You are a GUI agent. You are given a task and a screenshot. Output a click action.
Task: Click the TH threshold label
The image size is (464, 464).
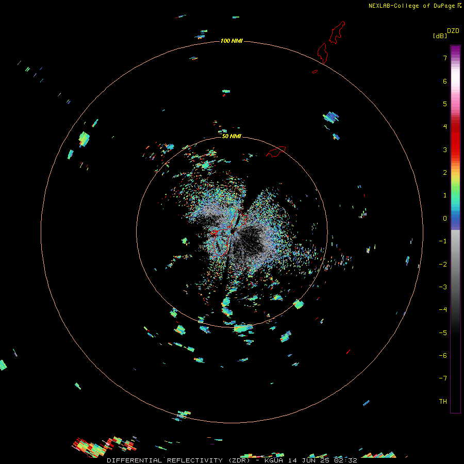(443, 402)
